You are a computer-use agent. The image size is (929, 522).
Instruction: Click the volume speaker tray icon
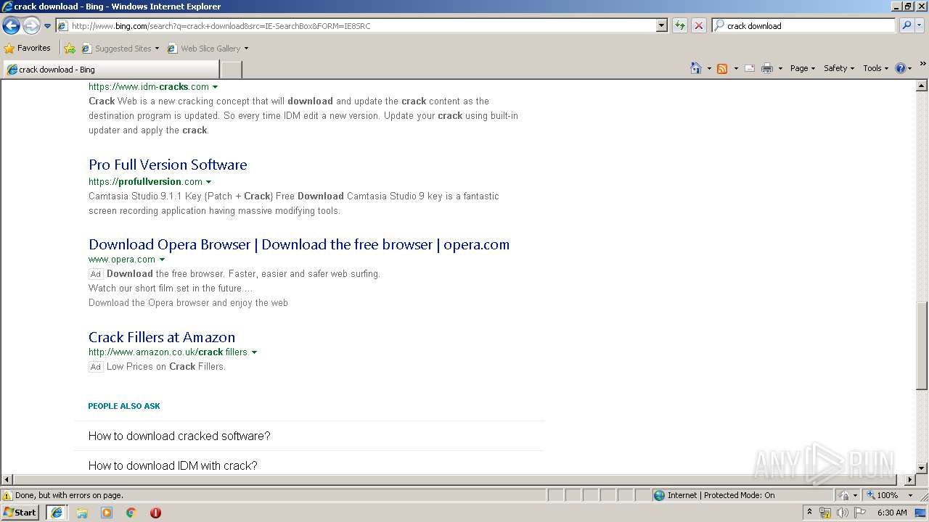click(843, 513)
